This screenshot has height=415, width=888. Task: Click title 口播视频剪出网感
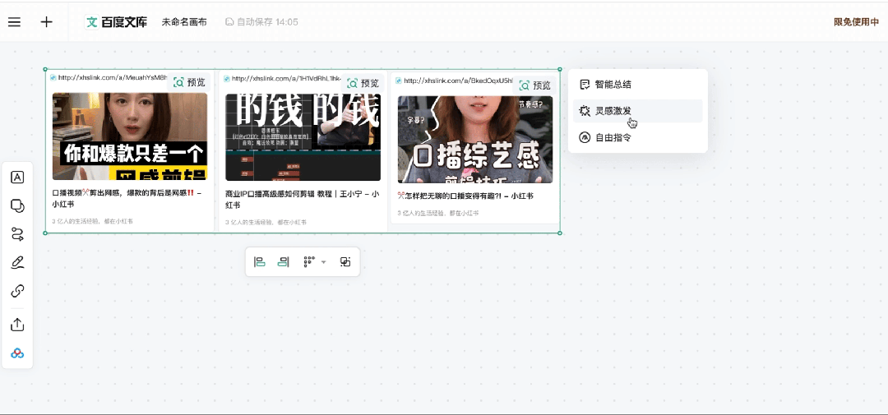tap(127, 198)
